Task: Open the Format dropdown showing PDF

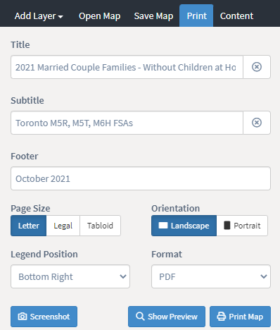Action: pos(211,276)
